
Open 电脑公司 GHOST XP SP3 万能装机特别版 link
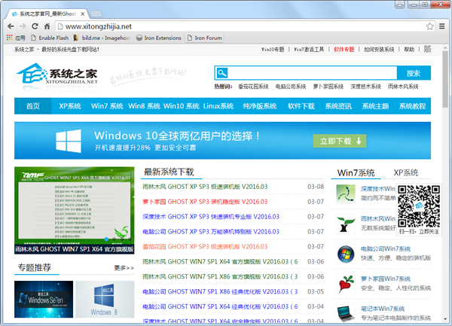coord(211,232)
